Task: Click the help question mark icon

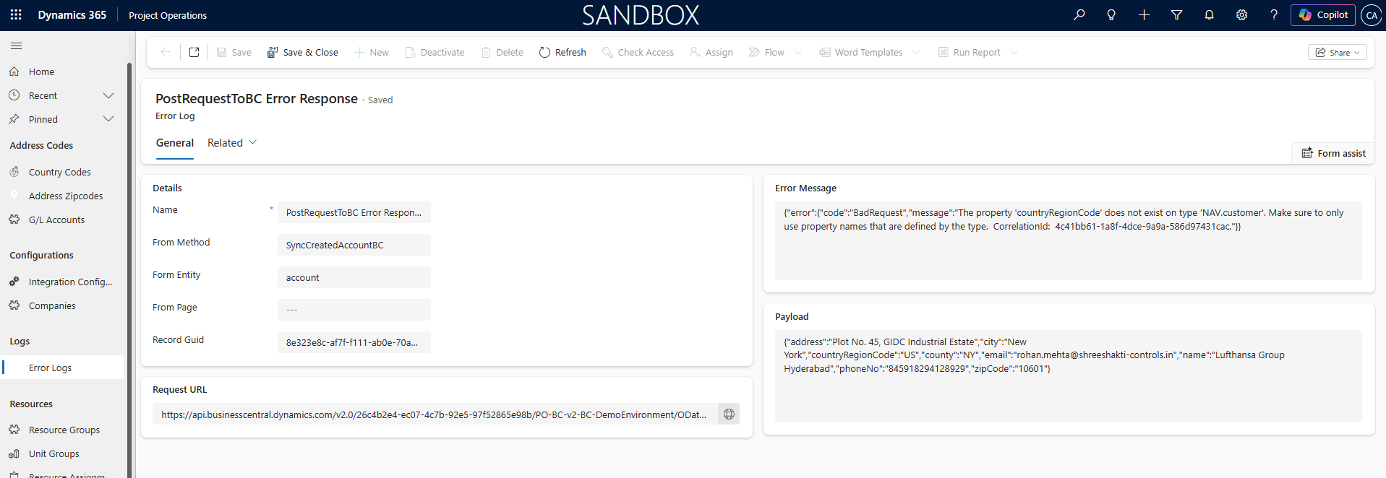Action: pyautogui.click(x=1274, y=14)
